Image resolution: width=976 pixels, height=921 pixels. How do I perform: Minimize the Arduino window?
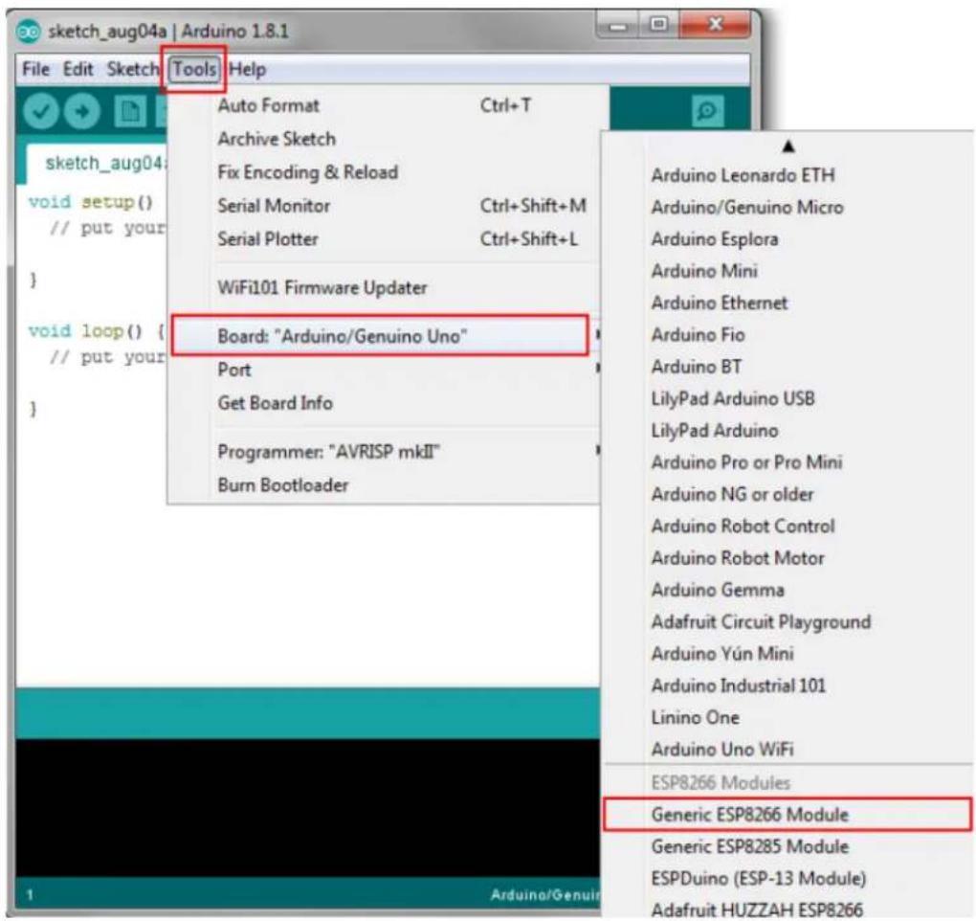coord(619,26)
